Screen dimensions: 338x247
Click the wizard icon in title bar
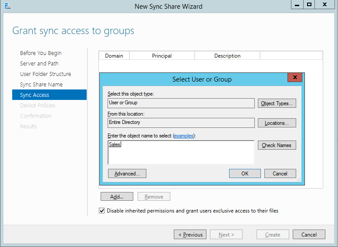coord(7,6)
